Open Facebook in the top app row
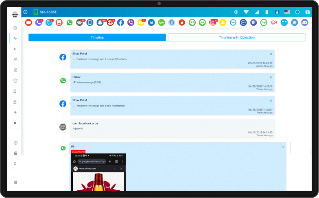Viewport: 319px width, 198px height. pos(120,23)
